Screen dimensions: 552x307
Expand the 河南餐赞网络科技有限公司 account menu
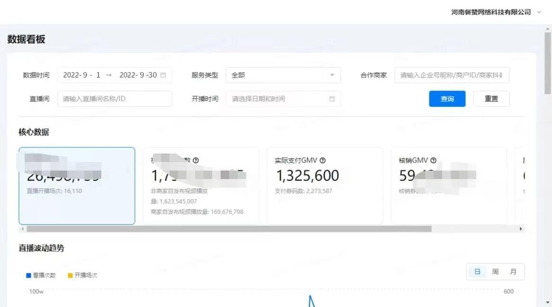pyautogui.click(x=496, y=12)
